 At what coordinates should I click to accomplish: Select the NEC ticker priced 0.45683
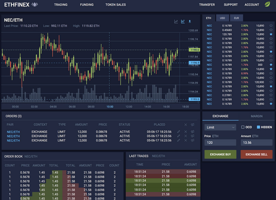click(x=209, y=30)
